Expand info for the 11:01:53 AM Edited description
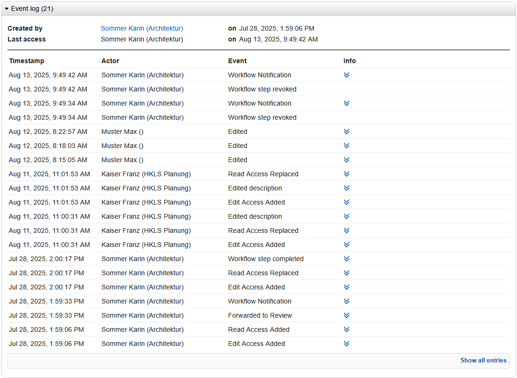The height and width of the screenshot is (378, 517). pyautogui.click(x=346, y=188)
